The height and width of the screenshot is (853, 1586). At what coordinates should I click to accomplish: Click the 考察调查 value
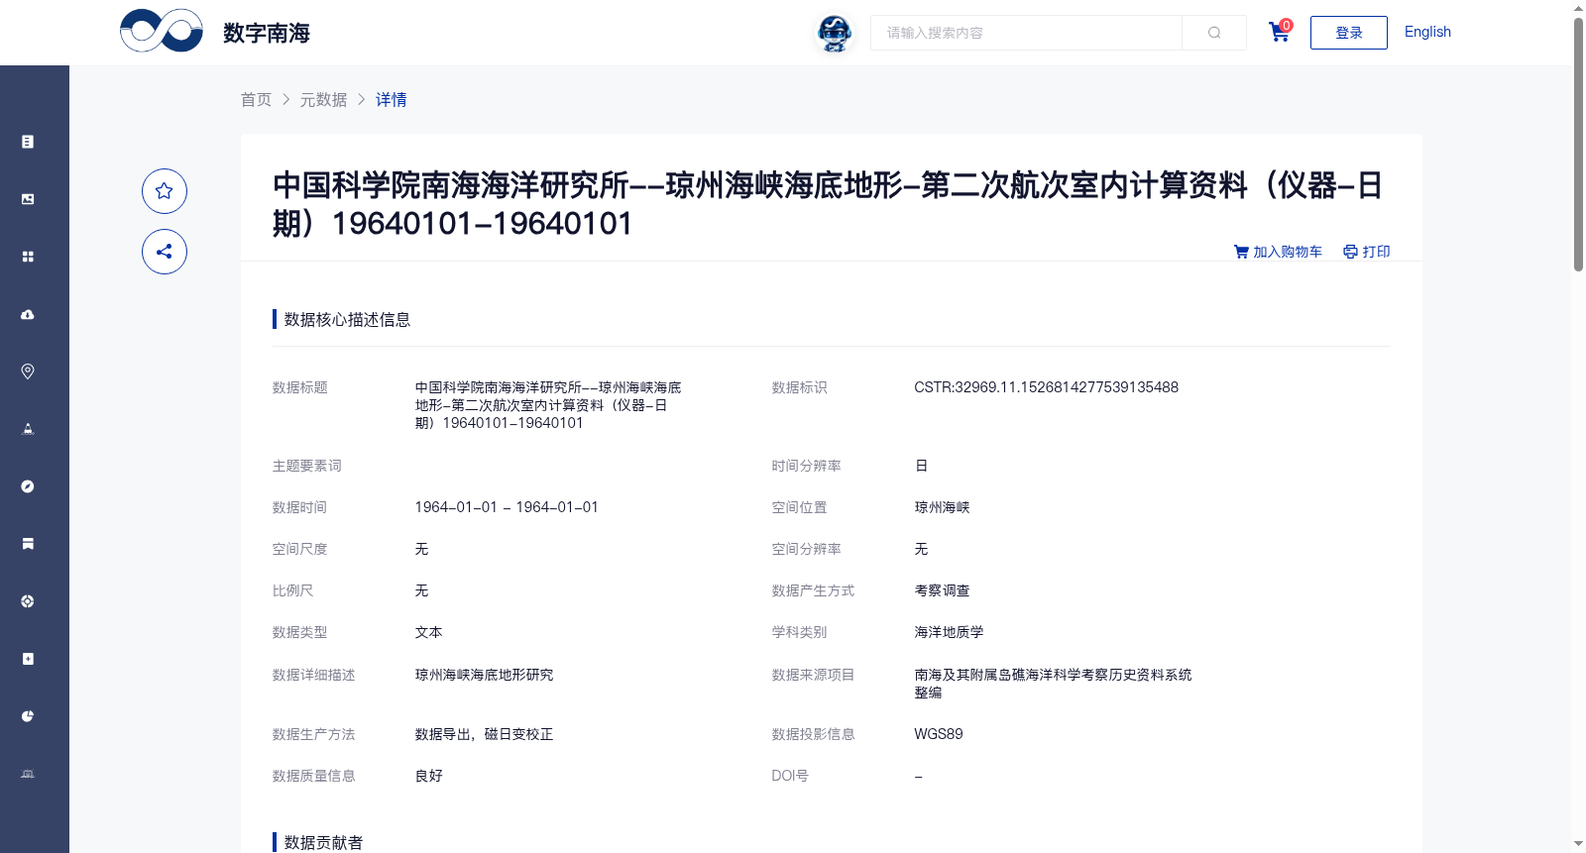(x=942, y=590)
